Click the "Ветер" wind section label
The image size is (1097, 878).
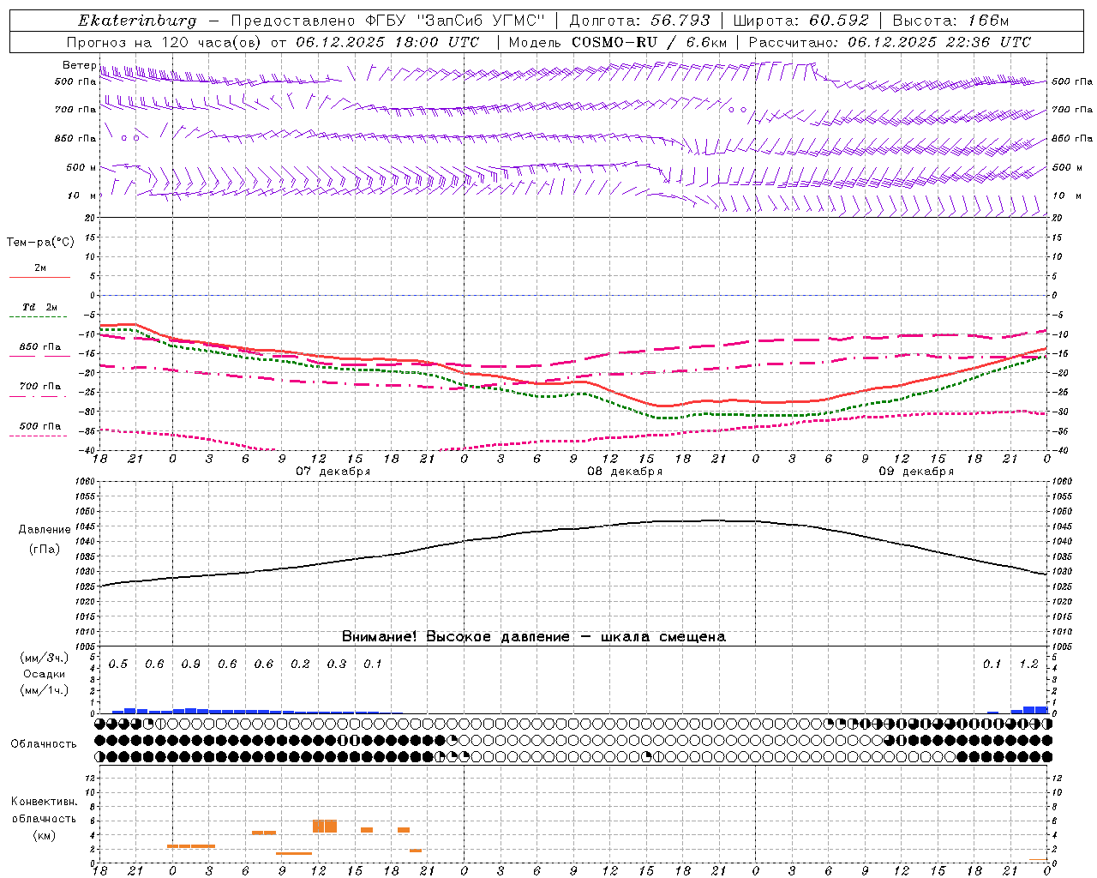[x=80, y=65]
